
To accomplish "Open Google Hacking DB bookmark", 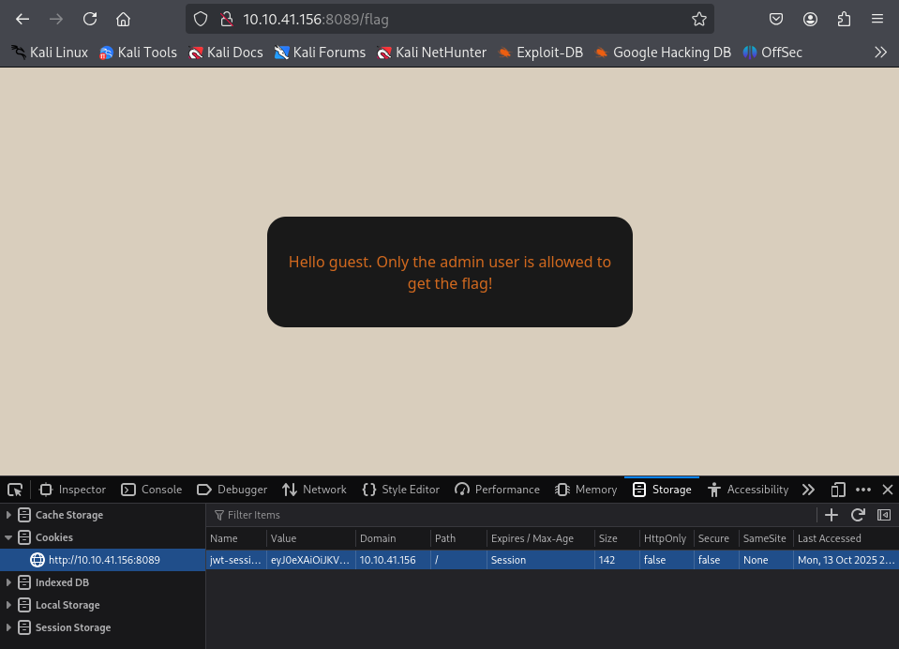I will [663, 53].
